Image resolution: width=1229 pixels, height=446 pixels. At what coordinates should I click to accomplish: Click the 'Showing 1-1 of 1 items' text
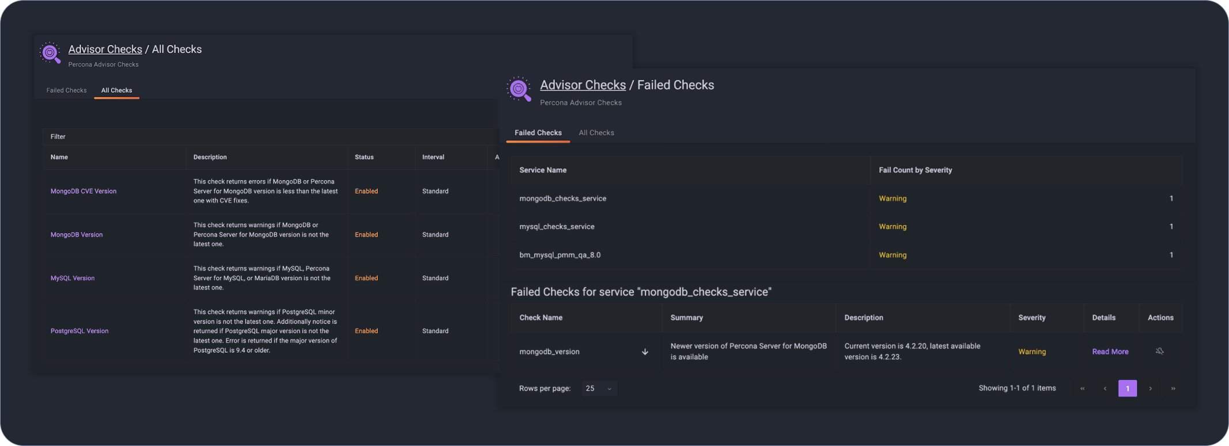pyautogui.click(x=1017, y=388)
